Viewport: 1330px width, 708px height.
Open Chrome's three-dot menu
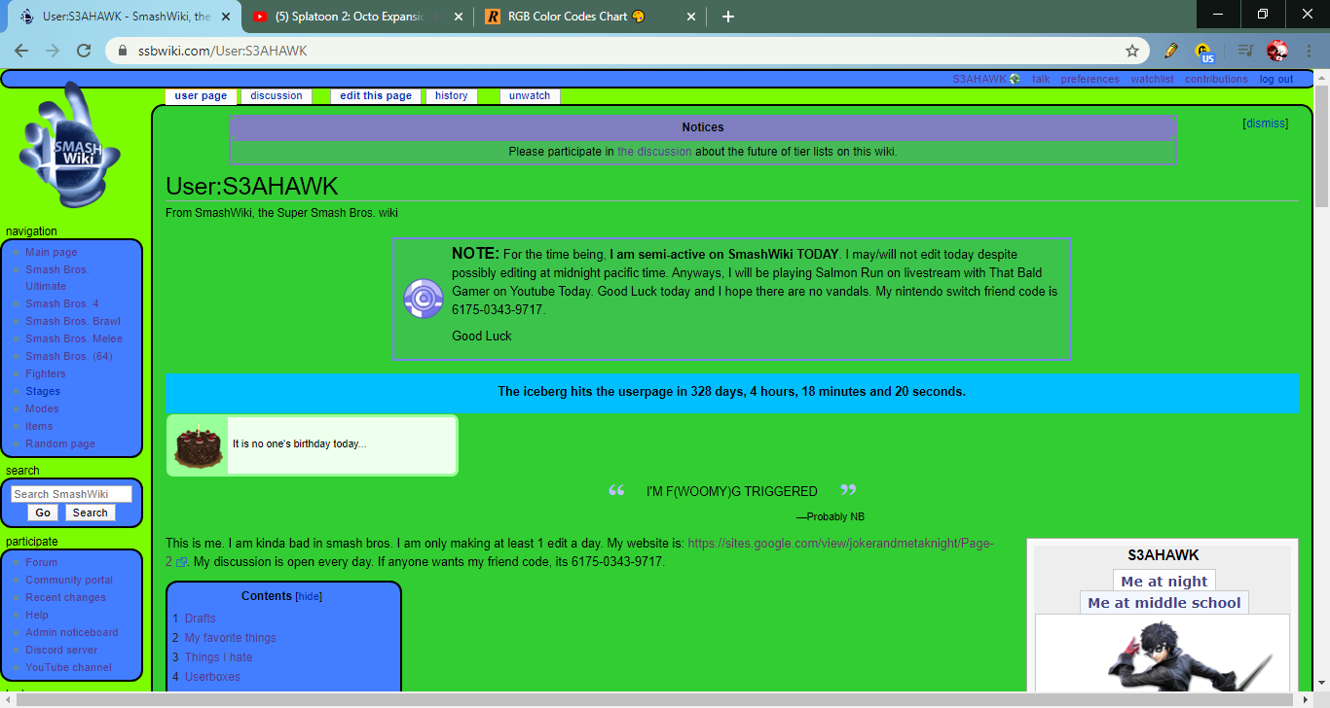1309,51
